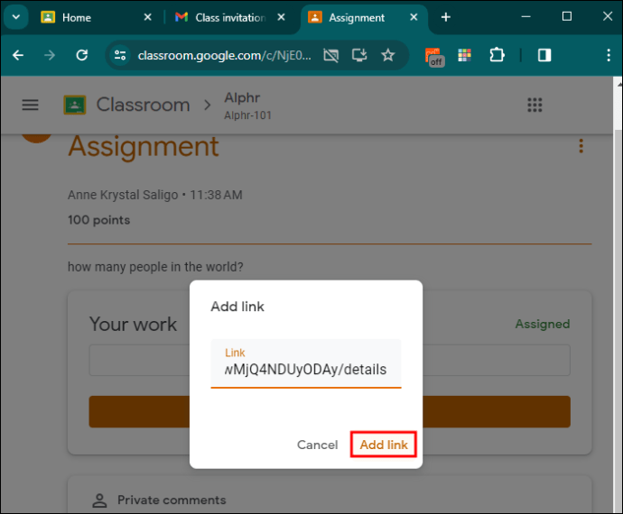Open the Classroom hamburger main menu

tap(30, 106)
